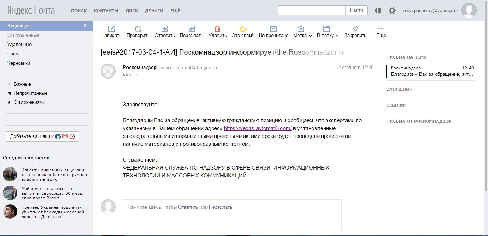Click the Написать compose icon
488x236 pixels.
coord(111,29)
